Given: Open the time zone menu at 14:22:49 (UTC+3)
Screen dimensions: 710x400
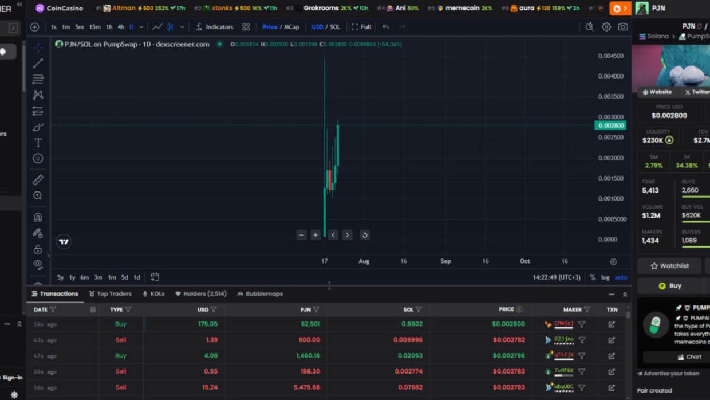Looking at the screenshot, I should point(556,277).
